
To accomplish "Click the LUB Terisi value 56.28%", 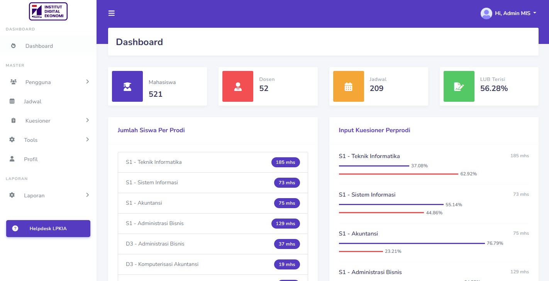I will point(494,88).
